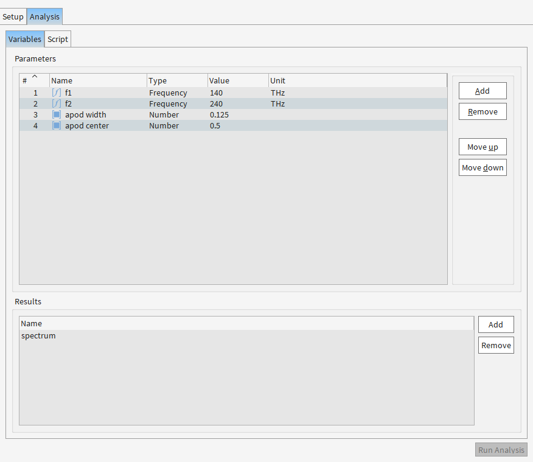Image resolution: width=533 pixels, height=462 pixels.
Task: Switch to the Setup tab
Action: point(13,16)
